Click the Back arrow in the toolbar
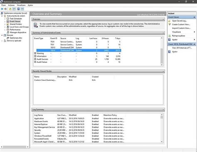Image resolution: width=197 pixels, height=152 pixels. click(2, 9)
